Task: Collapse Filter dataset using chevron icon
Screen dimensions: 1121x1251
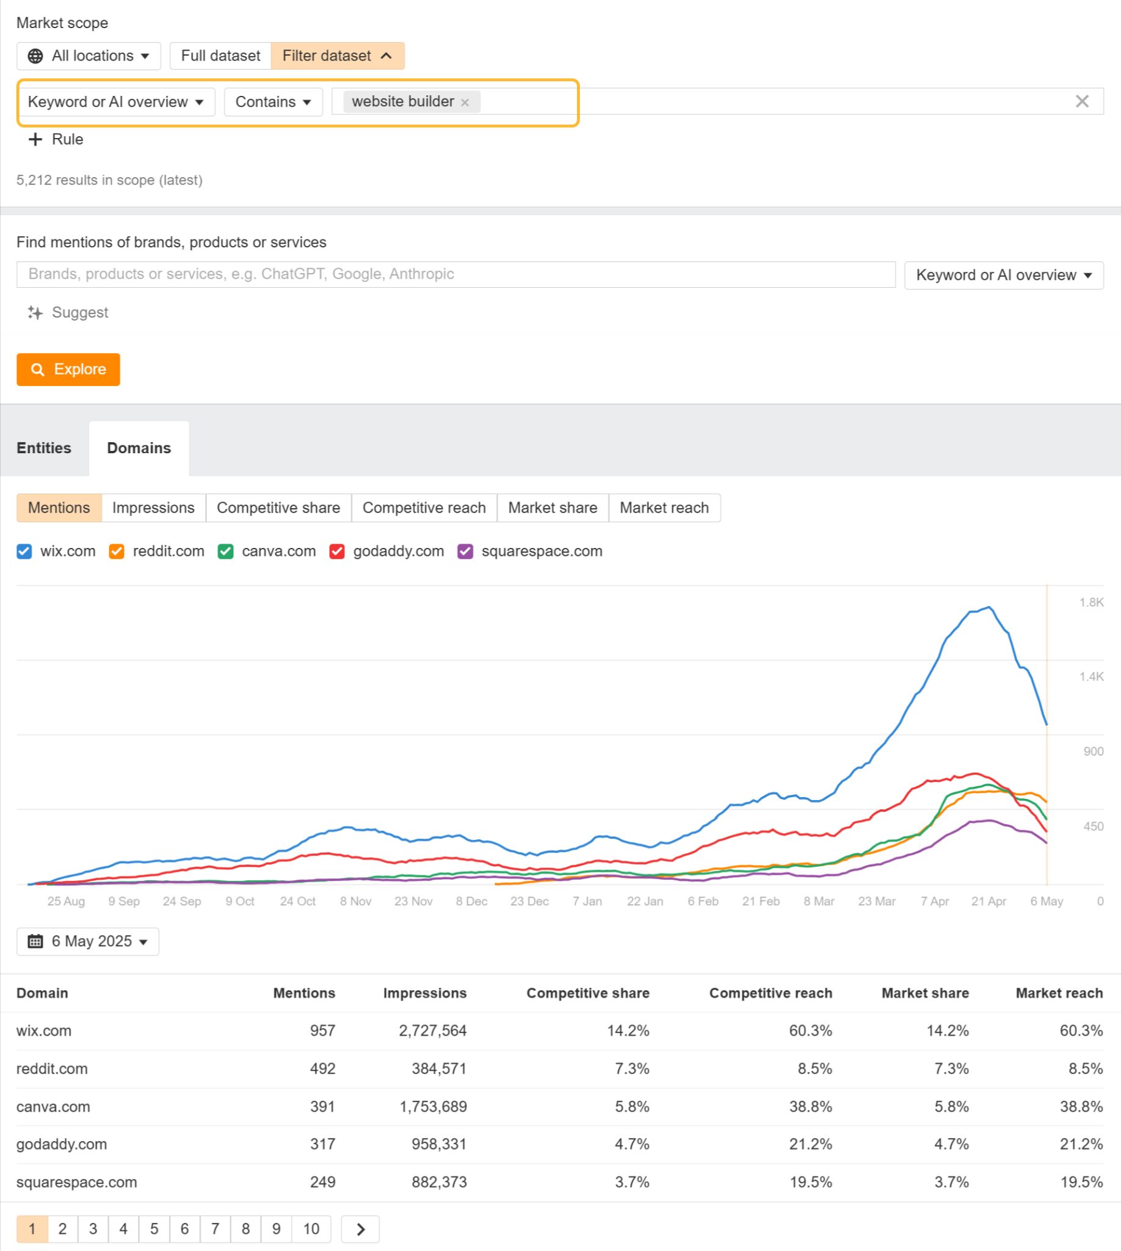Action: (x=386, y=56)
